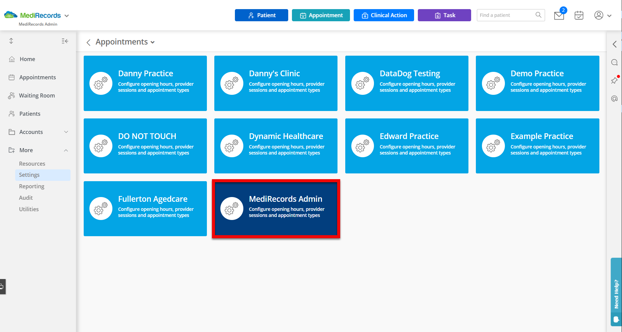This screenshot has height=332, width=622.
Task: Click the gear icon on Fullerton Agedcare card
Action: click(101, 209)
